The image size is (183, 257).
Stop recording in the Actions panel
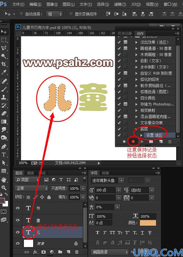pos(124,141)
